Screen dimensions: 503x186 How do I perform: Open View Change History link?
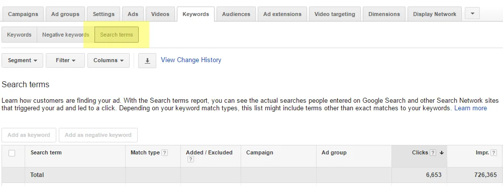[191, 60]
